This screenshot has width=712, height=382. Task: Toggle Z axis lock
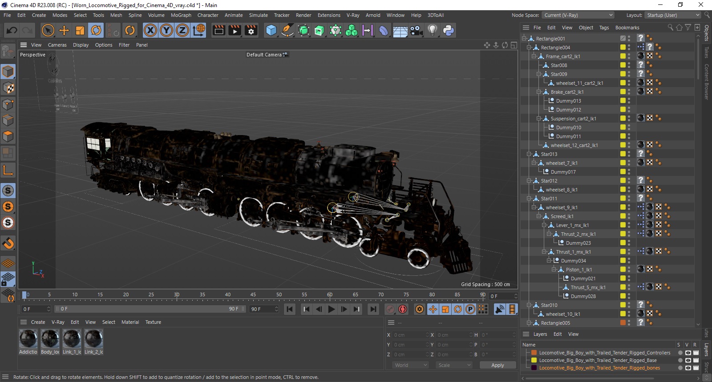click(x=182, y=30)
